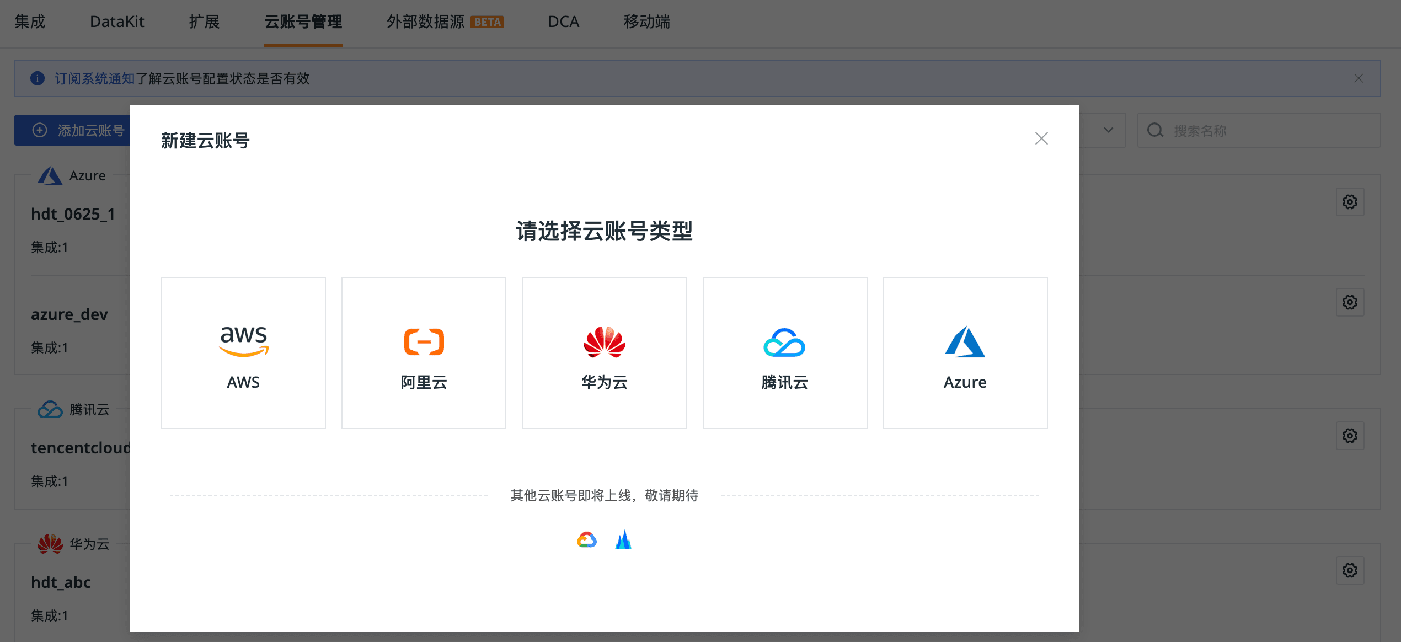This screenshot has height=642, width=1401.
Task: Click the 华为云 group logo in background list
Action: point(50,544)
